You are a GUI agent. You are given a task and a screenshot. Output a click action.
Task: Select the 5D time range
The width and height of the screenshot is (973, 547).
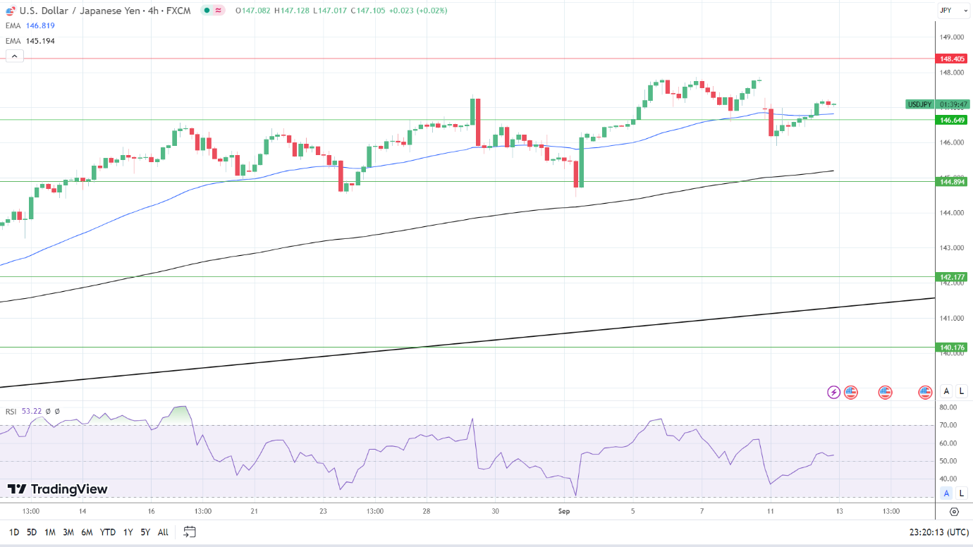click(32, 532)
